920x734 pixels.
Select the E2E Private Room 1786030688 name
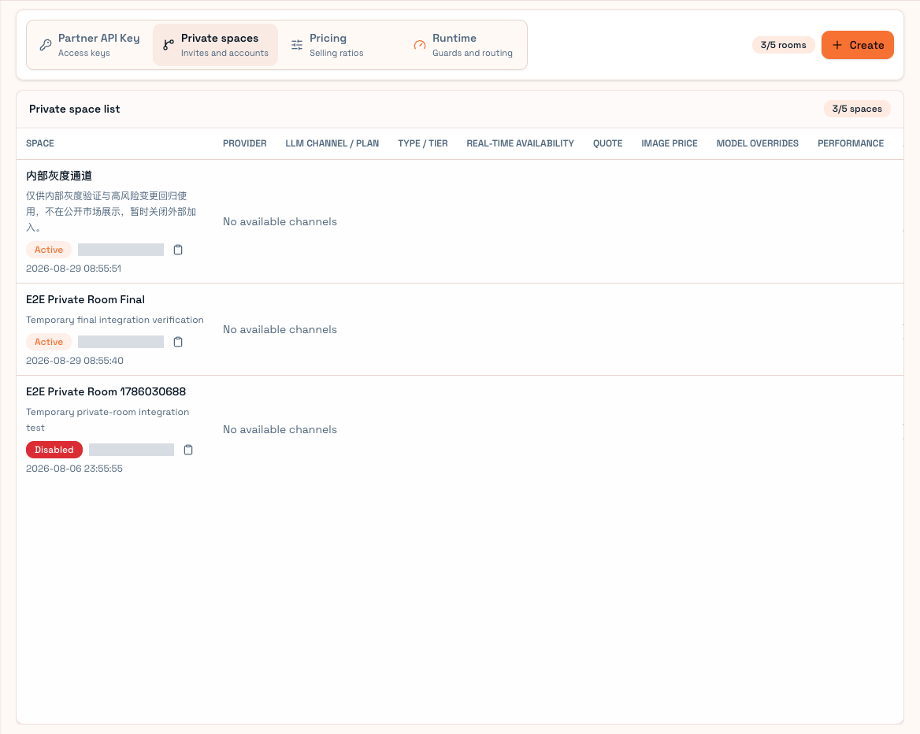tap(106, 392)
